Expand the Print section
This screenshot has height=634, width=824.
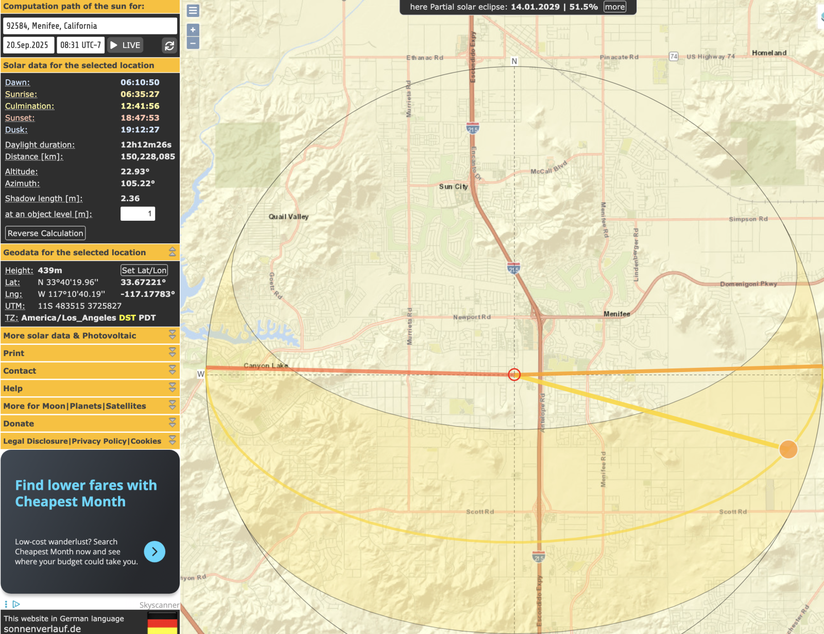(x=172, y=353)
